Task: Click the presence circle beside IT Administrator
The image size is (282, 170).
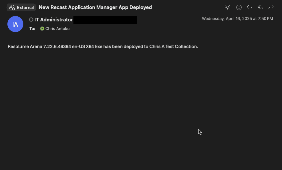Action: (31, 20)
